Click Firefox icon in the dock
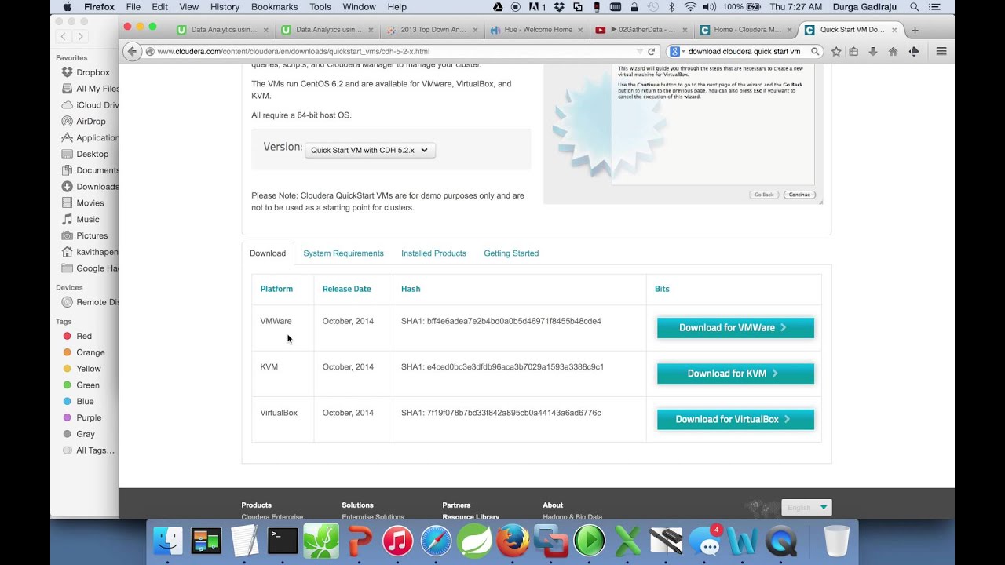 [513, 541]
